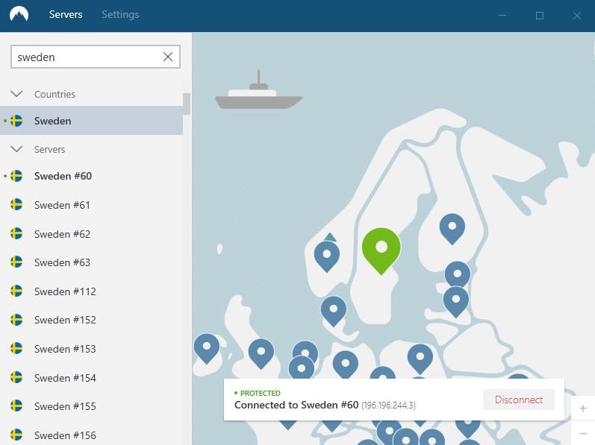Click the Belgium map pin
Screen dimensions: 595x445
pos(302,367)
